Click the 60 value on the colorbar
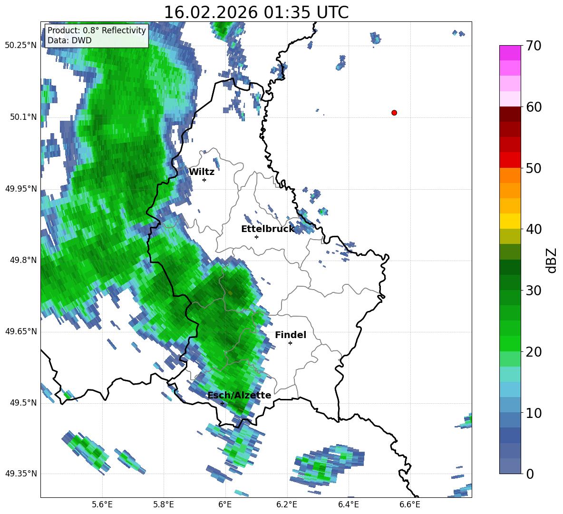Image resolution: width=563 pixels, height=514 pixels. [534, 107]
